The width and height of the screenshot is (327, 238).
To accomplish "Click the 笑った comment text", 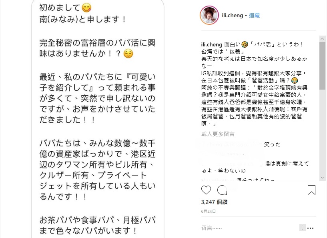I will click(x=272, y=144).
